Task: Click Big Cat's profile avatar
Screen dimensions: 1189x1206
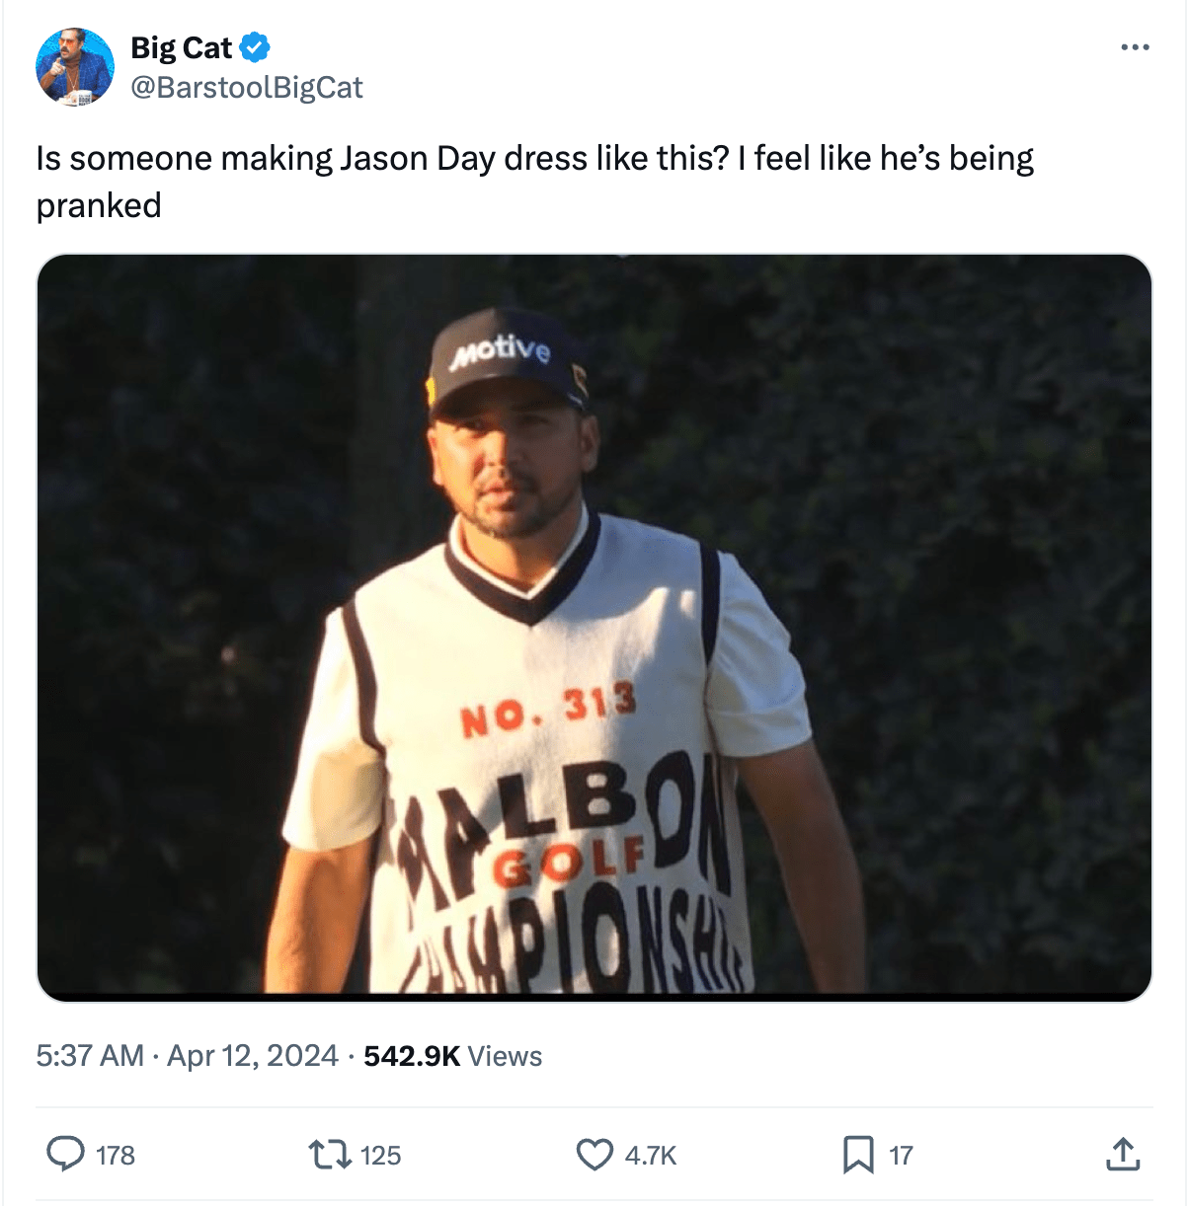Action: (x=78, y=65)
